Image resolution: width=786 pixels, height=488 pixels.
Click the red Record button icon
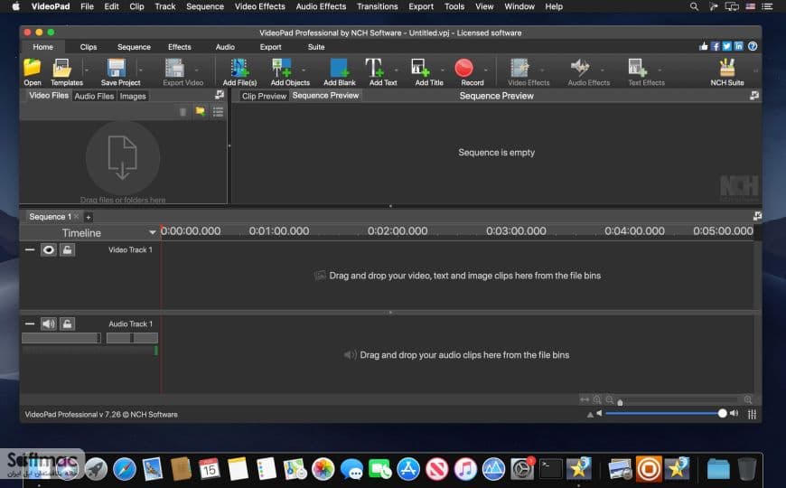tap(463, 68)
